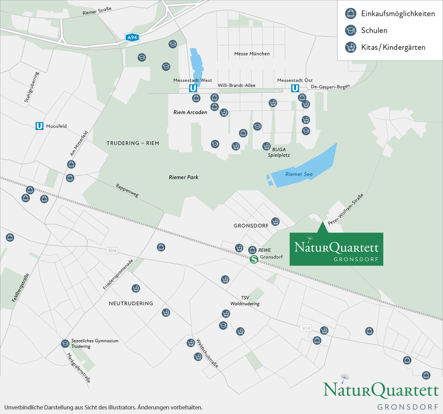
Task: Click the school icon near TSV Waldtrudering
Action: coord(222,326)
